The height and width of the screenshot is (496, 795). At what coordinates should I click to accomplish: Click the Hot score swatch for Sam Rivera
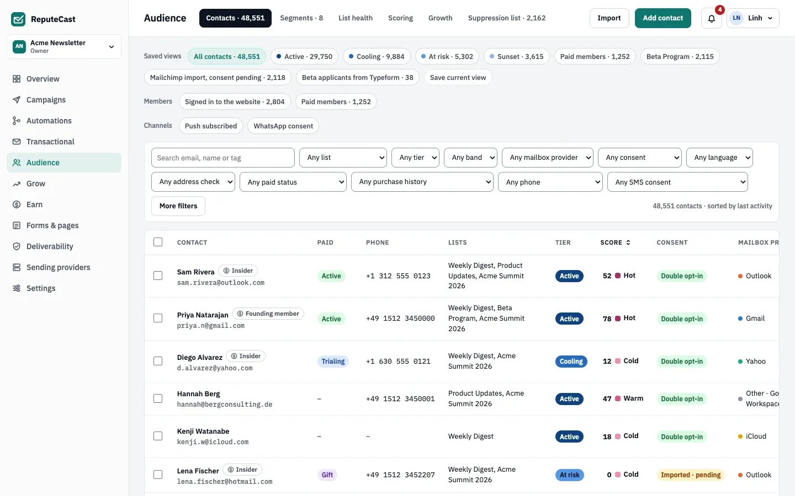point(618,276)
